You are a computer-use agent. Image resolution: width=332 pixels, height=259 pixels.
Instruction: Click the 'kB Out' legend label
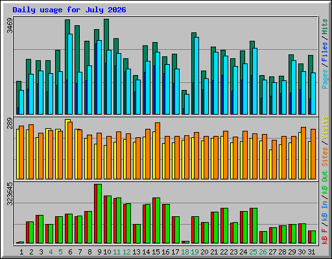click(x=325, y=182)
